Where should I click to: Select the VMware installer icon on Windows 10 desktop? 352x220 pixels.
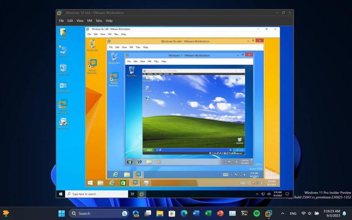point(63,123)
